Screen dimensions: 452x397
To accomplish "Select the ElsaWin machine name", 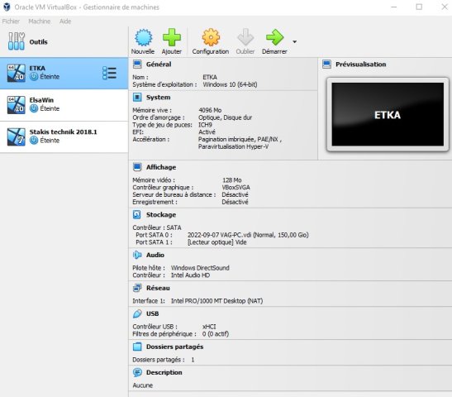I will click(x=41, y=100).
